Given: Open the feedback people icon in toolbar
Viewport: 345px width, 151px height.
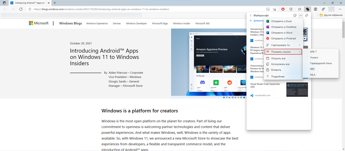Looking at the screenshot, I should click(x=323, y=9).
